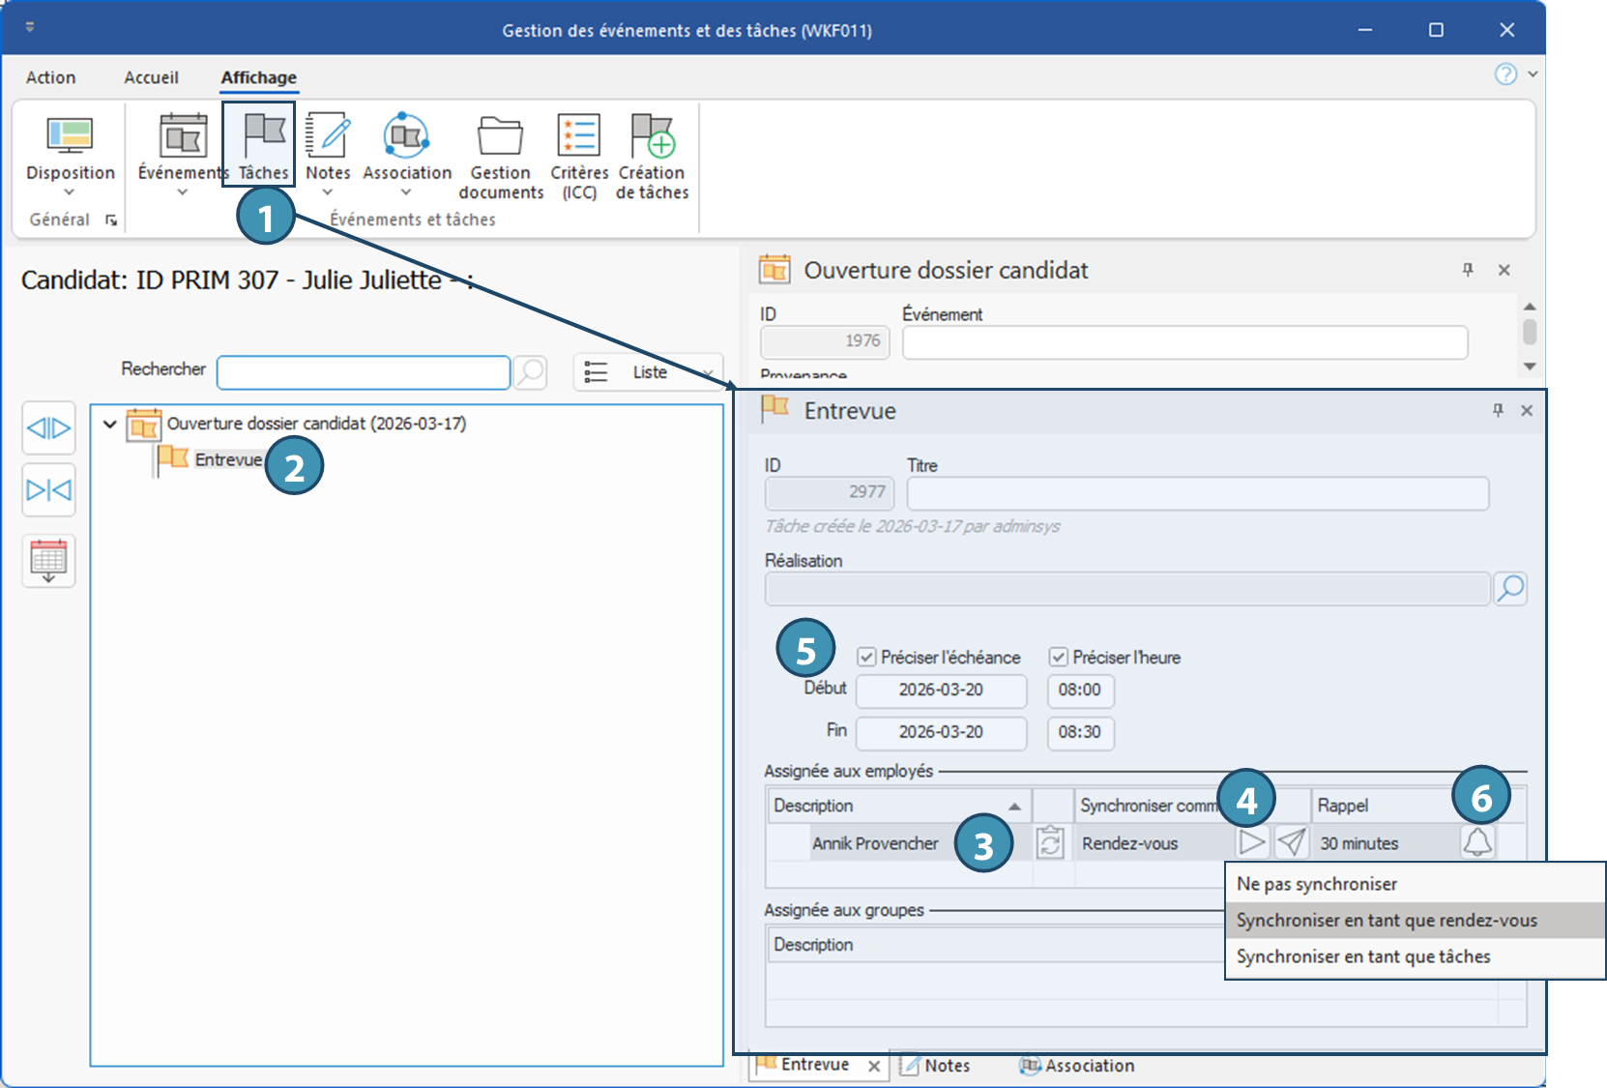The height and width of the screenshot is (1088, 1607).
Task: Click Critères (ICC) ribbon icon
Action: click(x=578, y=136)
